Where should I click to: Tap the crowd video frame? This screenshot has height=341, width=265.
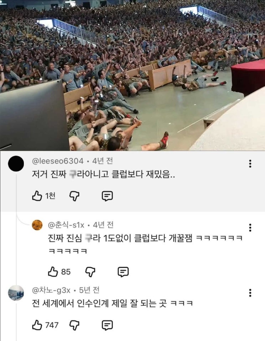(133, 75)
